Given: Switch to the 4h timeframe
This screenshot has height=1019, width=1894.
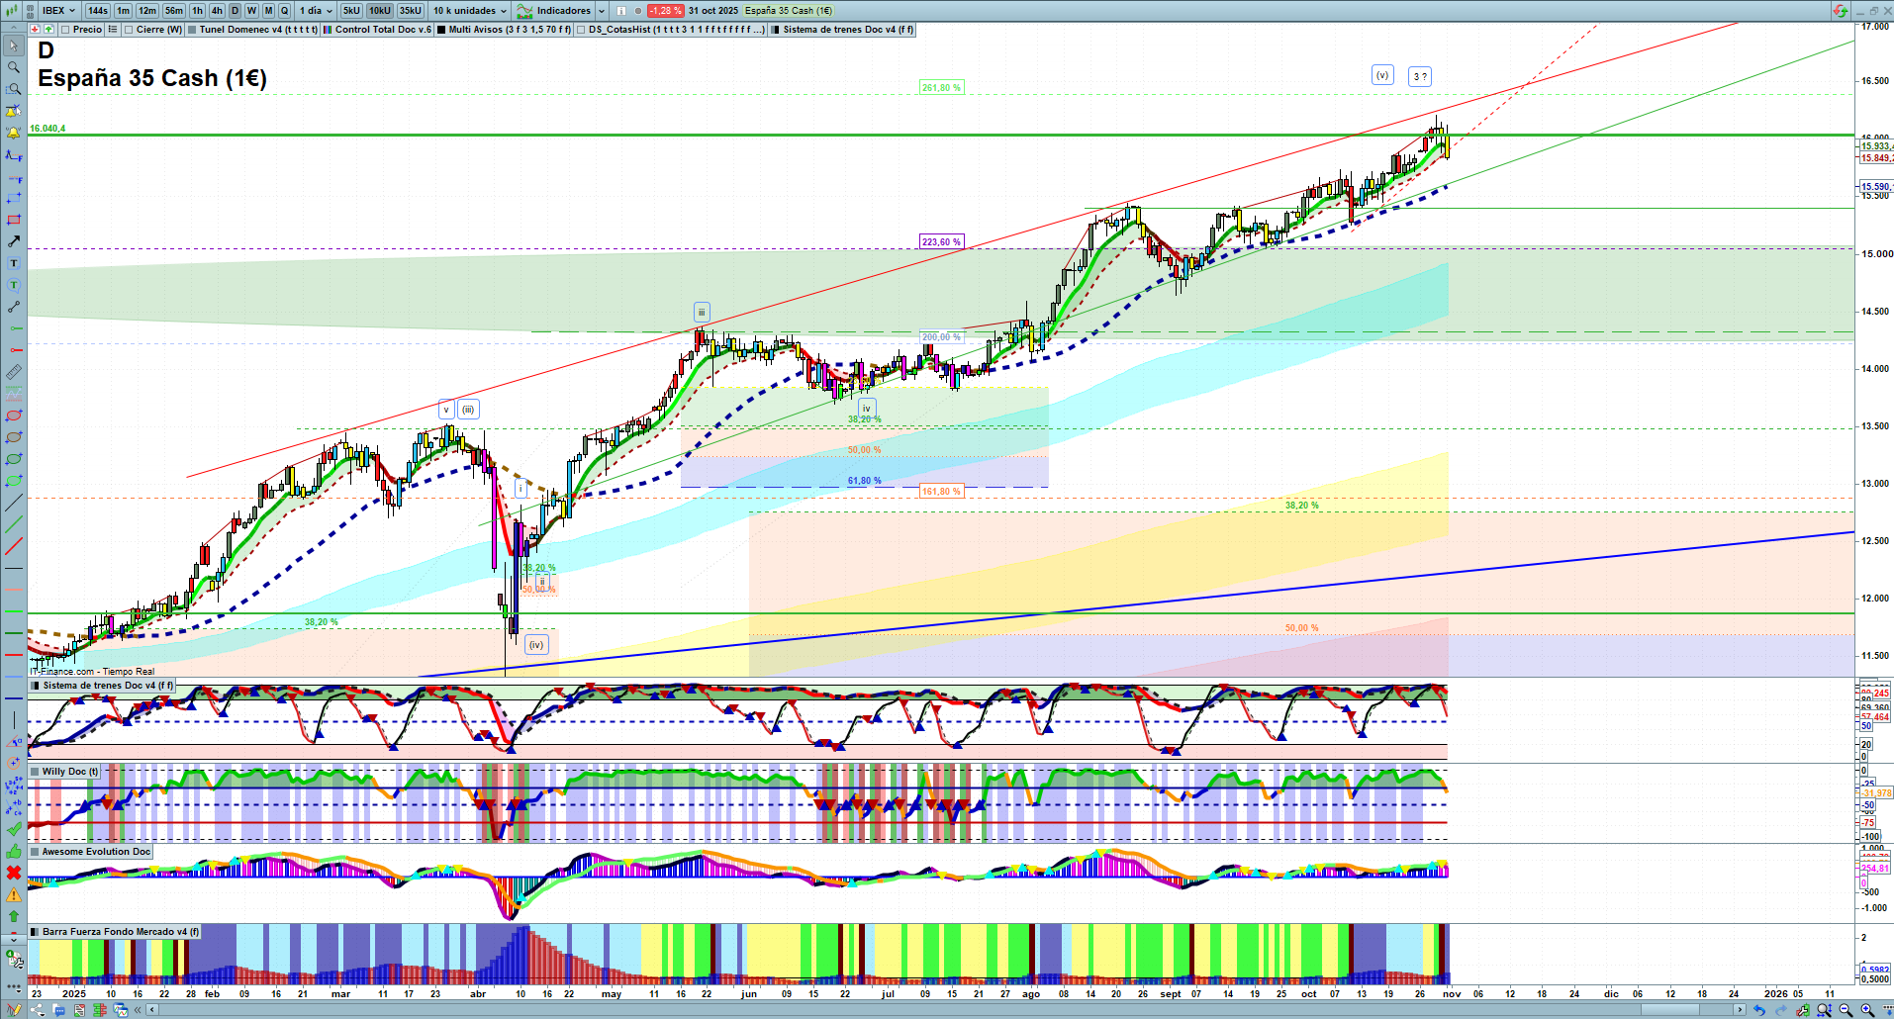Looking at the screenshot, I should [x=218, y=11].
